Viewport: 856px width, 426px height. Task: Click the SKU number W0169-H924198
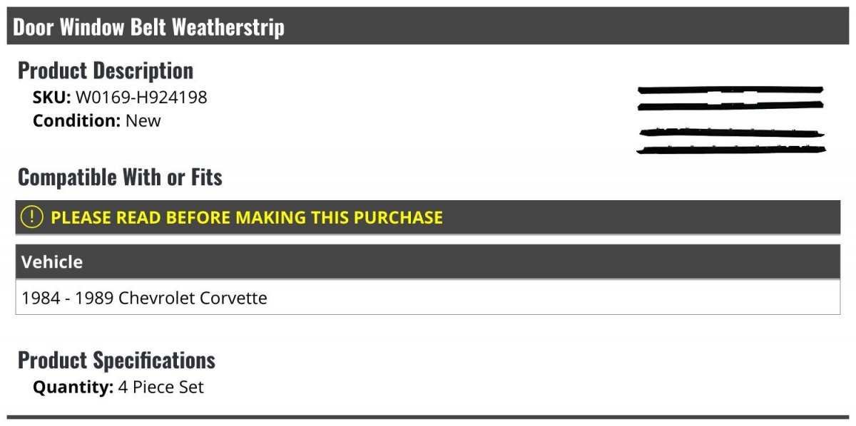(141, 98)
